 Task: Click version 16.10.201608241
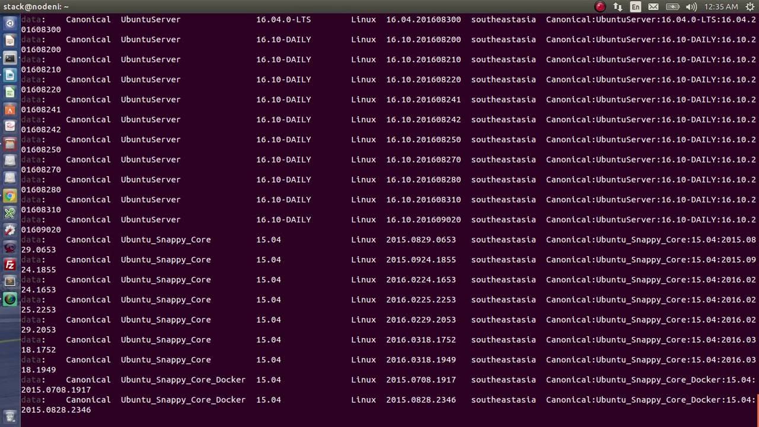(x=423, y=100)
